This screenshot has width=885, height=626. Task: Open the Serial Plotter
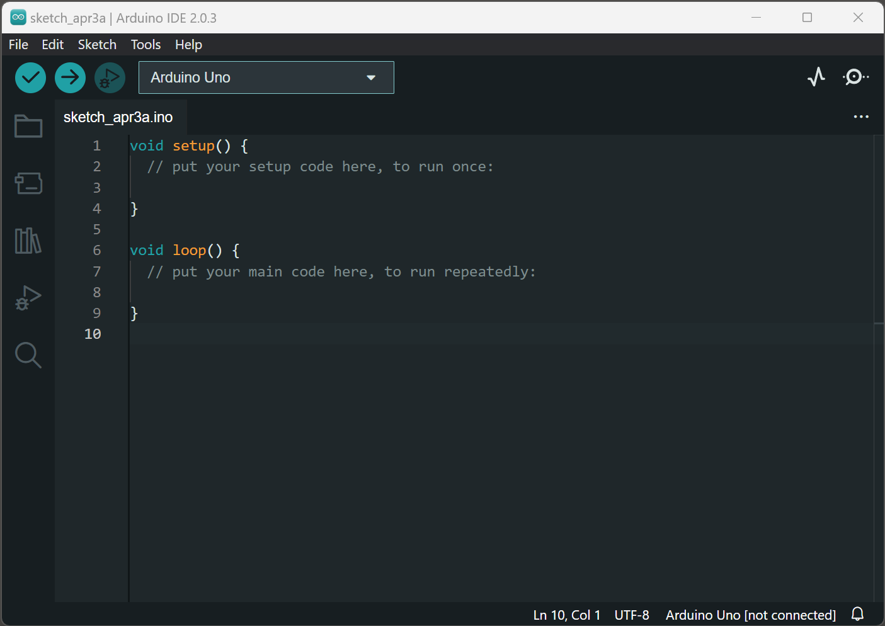[816, 77]
